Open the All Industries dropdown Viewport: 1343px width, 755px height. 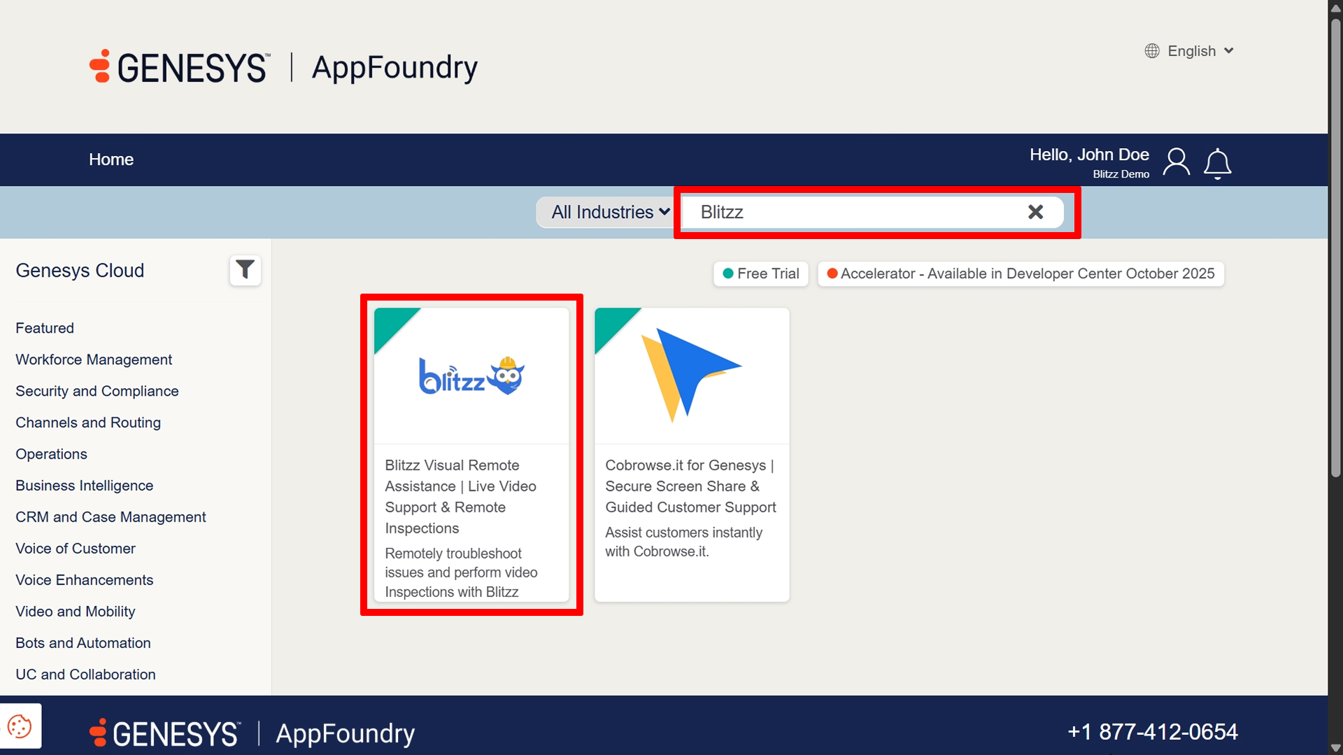(609, 212)
